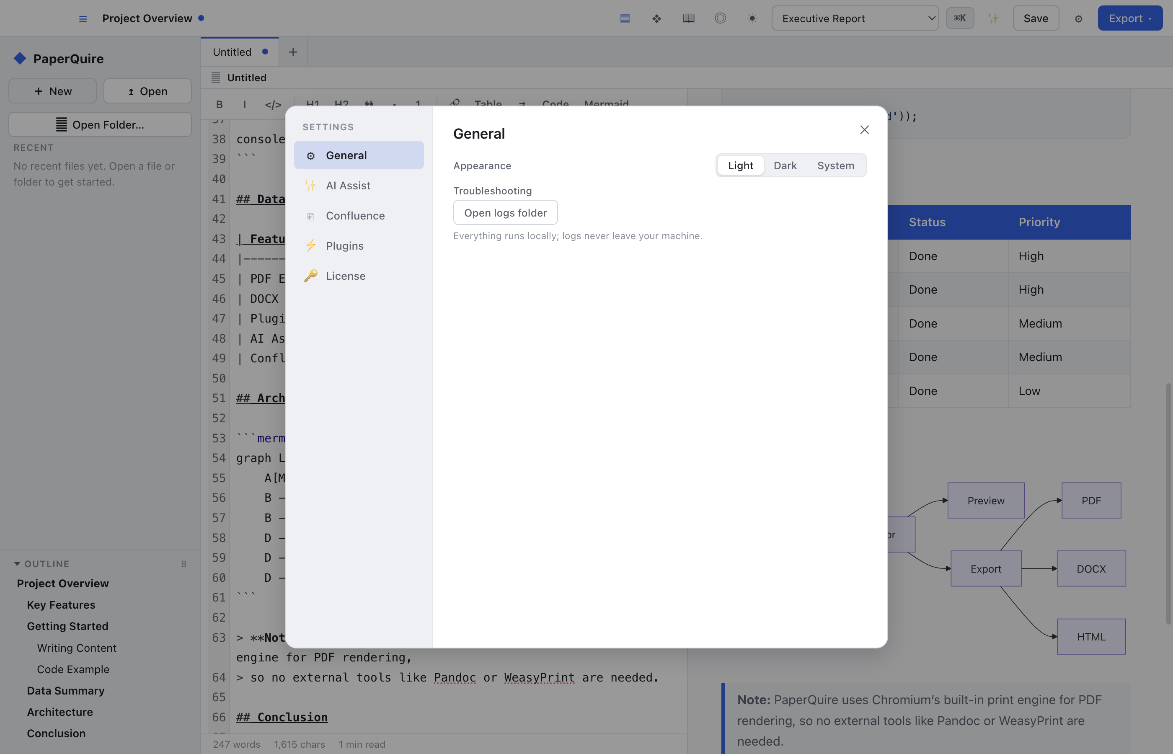Click the ⌘K command palette button
Viewport: 1173px width, 754px height.
[x=959, y=18]
